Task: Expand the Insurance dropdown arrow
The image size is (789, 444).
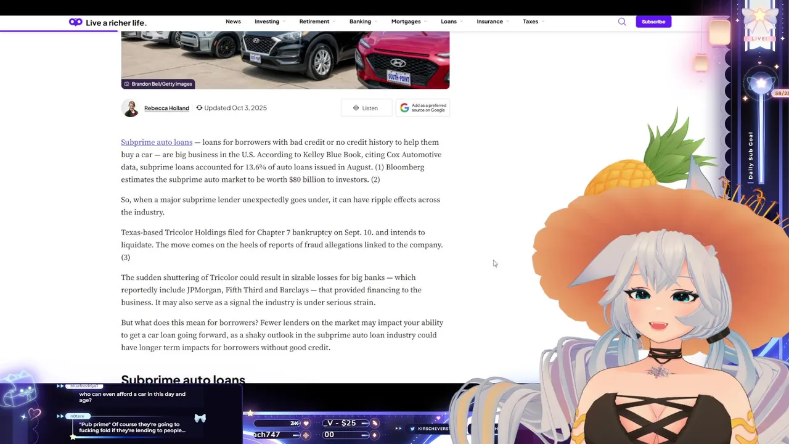Action: 507,22
